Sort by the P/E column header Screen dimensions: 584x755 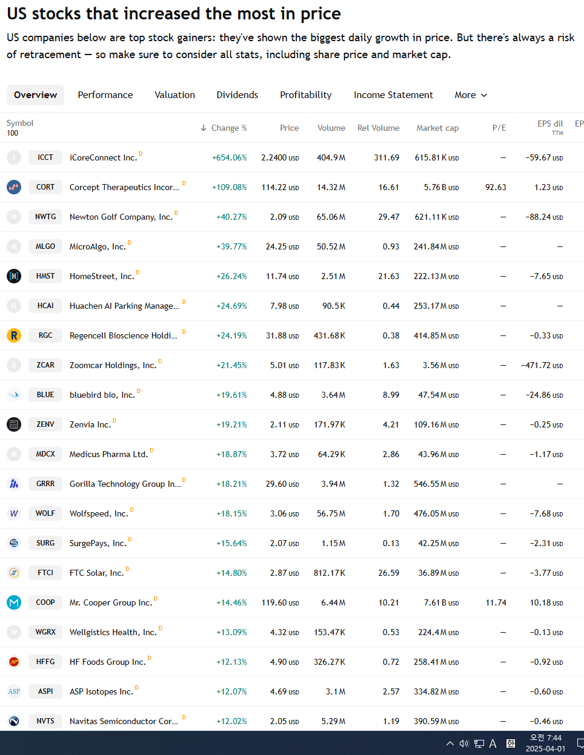tap(499, 128)
